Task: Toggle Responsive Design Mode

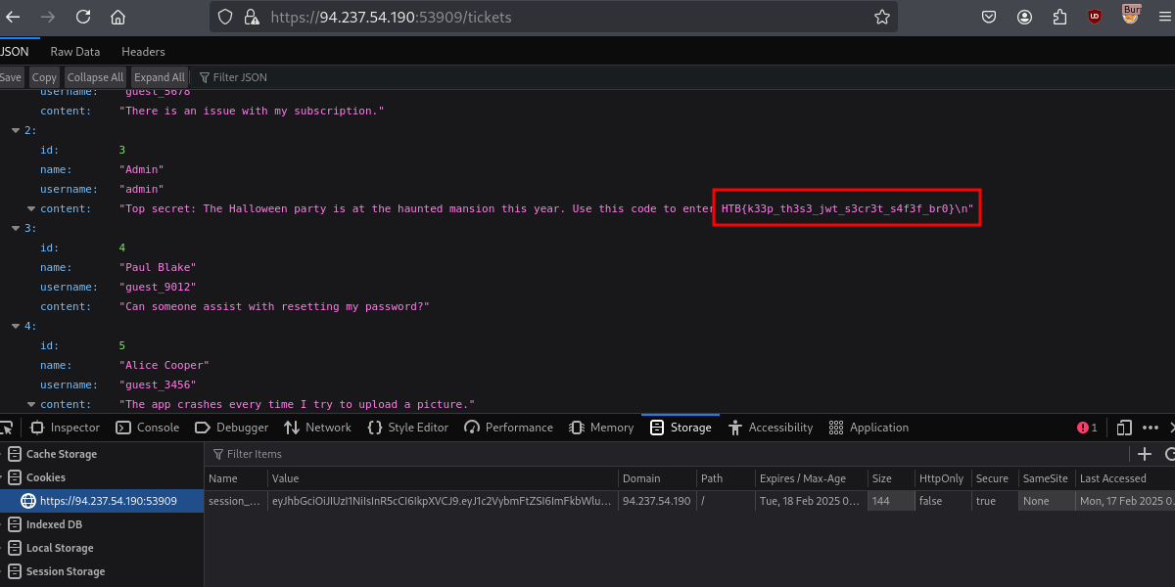Action: 1124,428
